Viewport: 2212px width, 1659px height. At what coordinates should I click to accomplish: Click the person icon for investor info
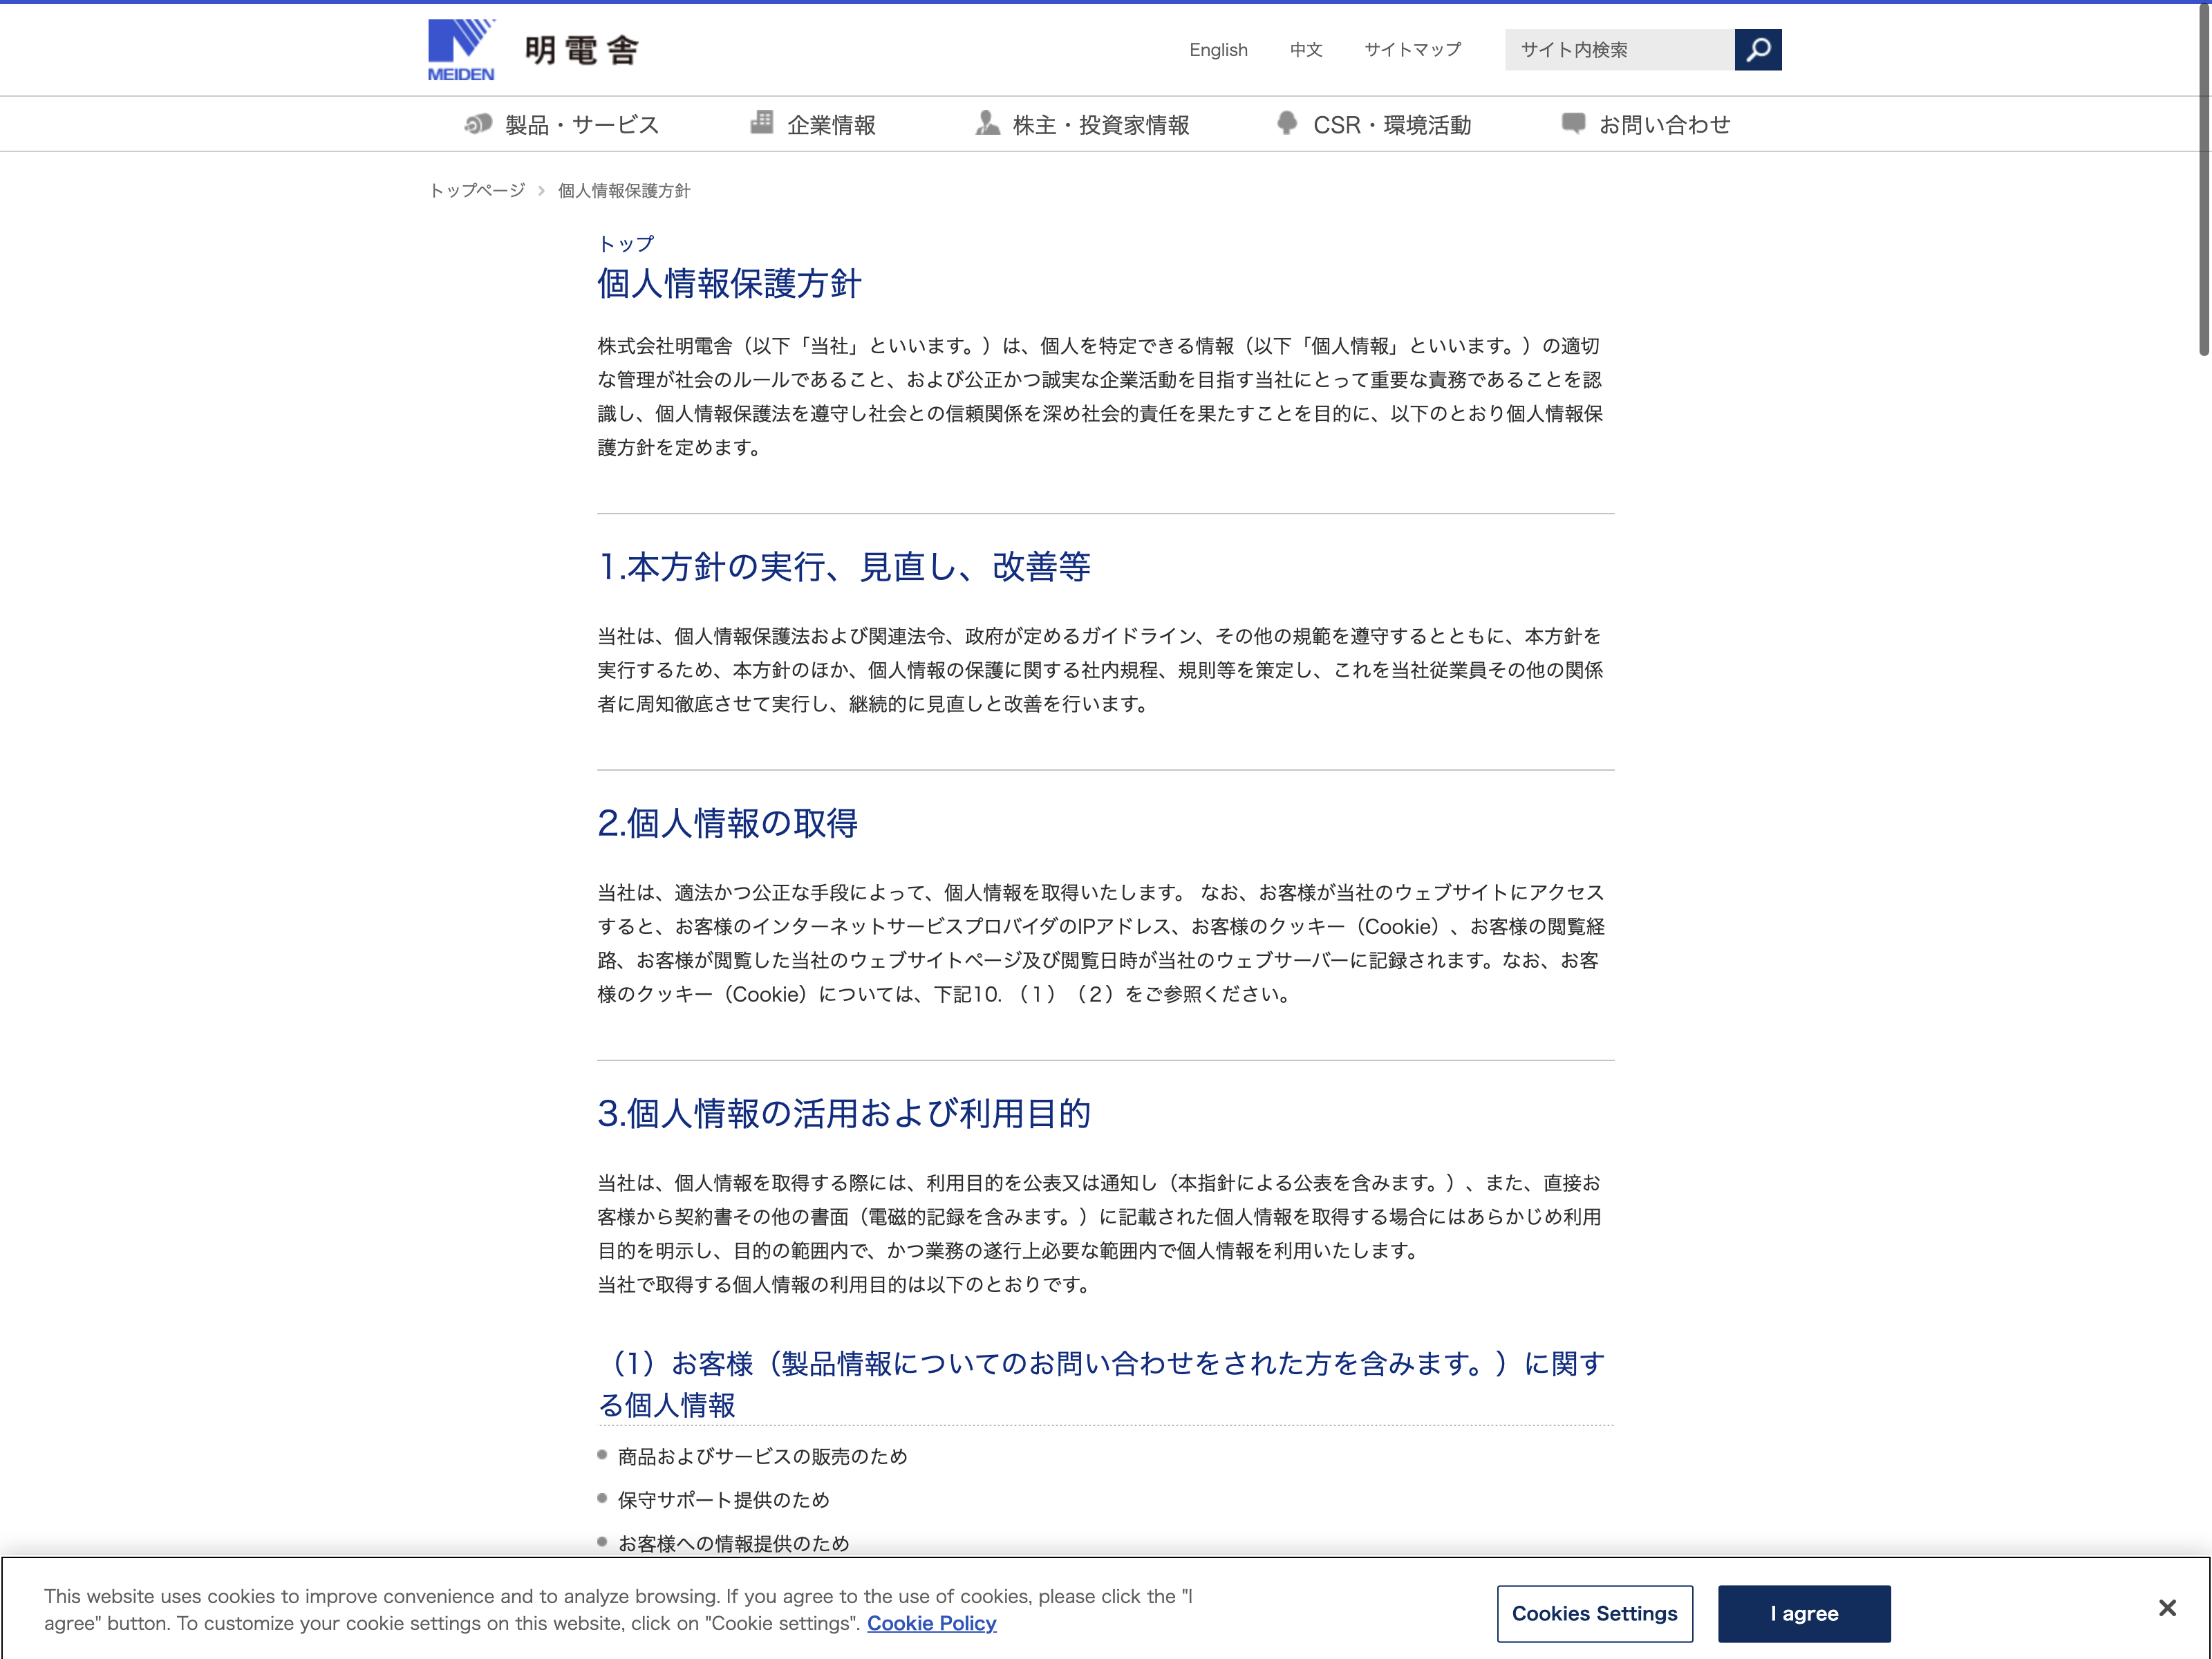tap(987, 123)
